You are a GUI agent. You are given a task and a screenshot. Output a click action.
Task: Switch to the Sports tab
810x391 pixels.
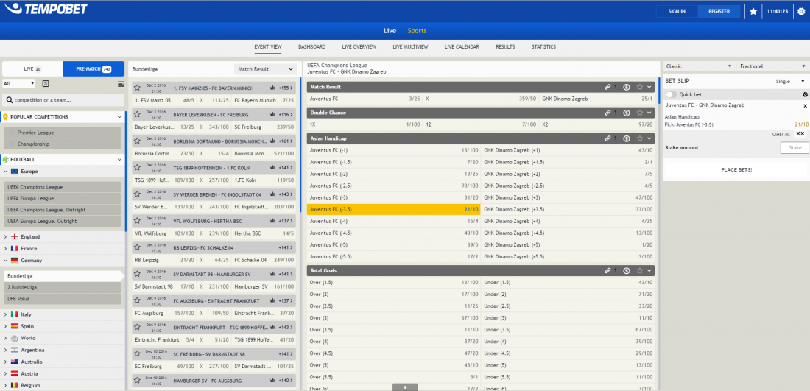pos(418,31)
